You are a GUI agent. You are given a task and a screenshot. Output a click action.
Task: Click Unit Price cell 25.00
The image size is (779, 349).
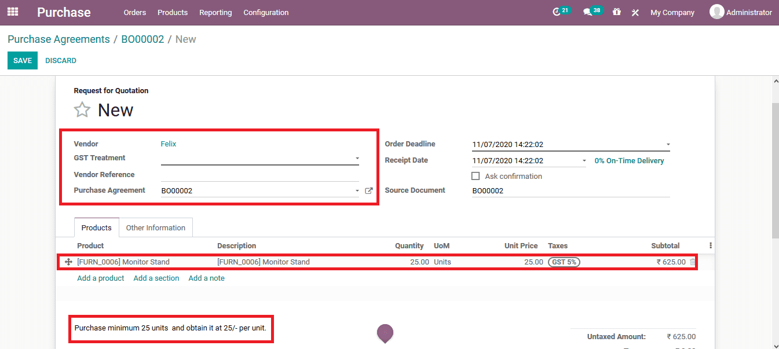point(533,262)
